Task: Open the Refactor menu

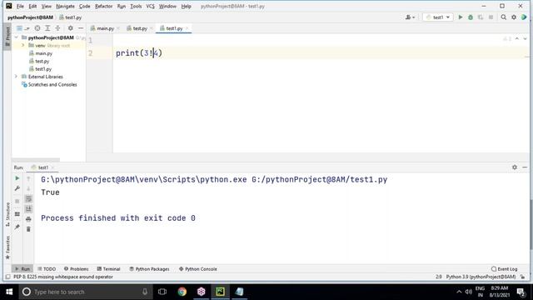Action: click(x=103, y=6)
